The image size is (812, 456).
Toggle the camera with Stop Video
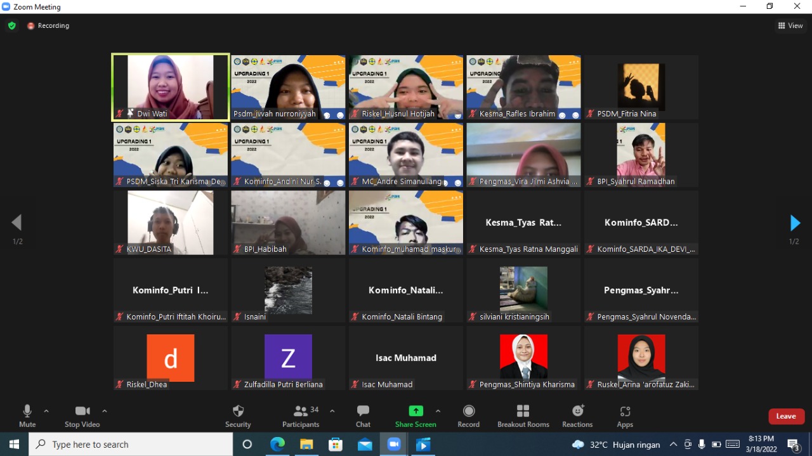82,415
